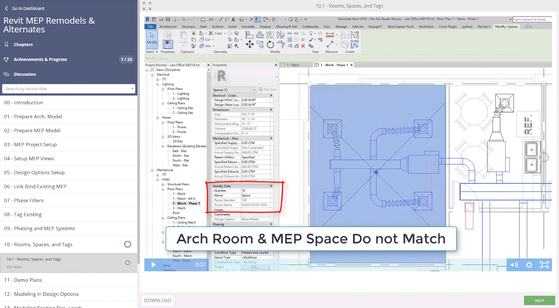Select 1 - Mech - Alt 4 floor plan
559x308 pixels.
click(x=184, y=199)
